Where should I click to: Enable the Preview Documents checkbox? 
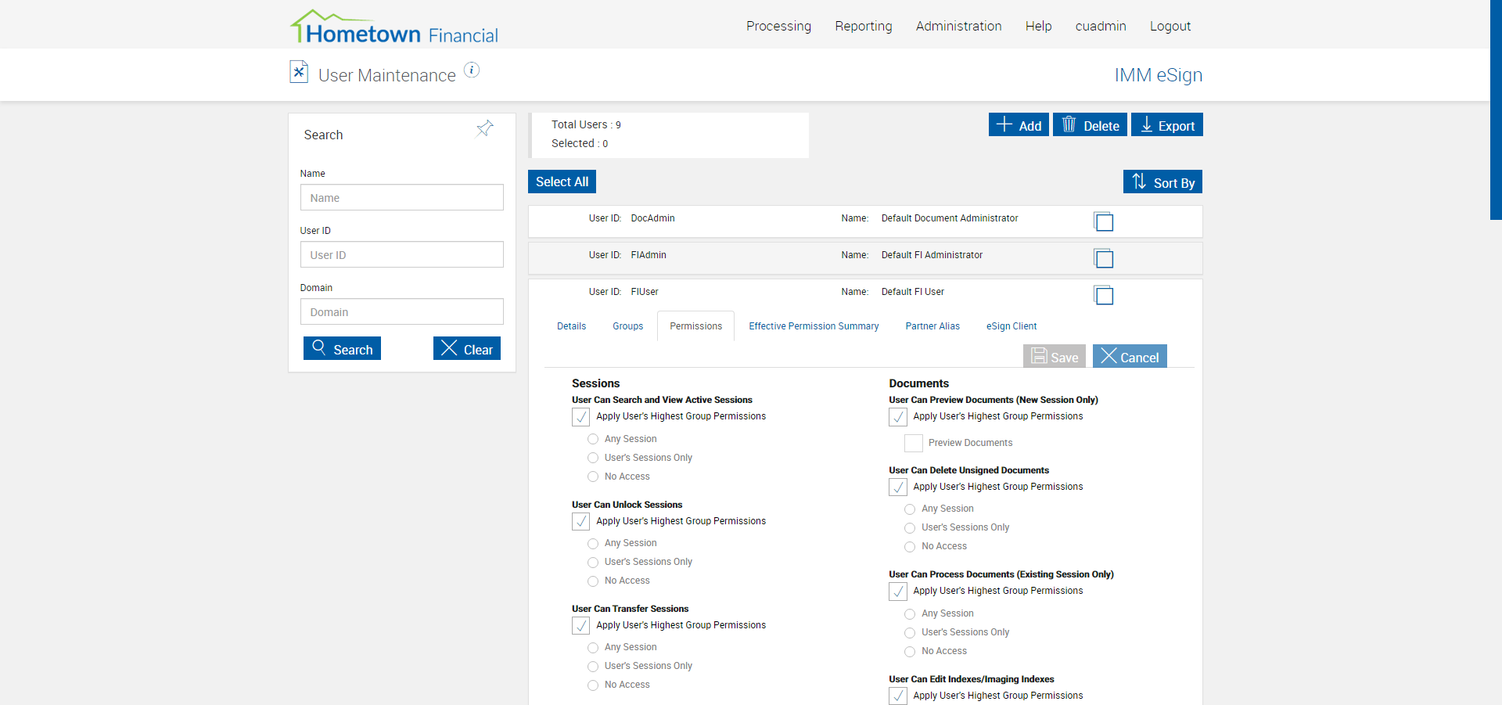coord(913,443)
